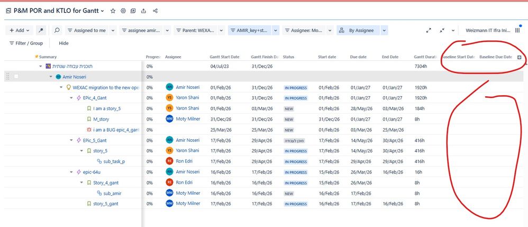Open the search magnifier in toolbar

tap(57, 30)
